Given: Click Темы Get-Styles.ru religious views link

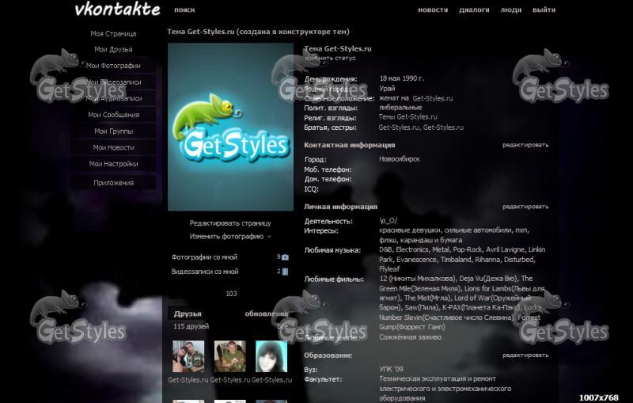Looking at the screenshot, I should tap(407, 116).
